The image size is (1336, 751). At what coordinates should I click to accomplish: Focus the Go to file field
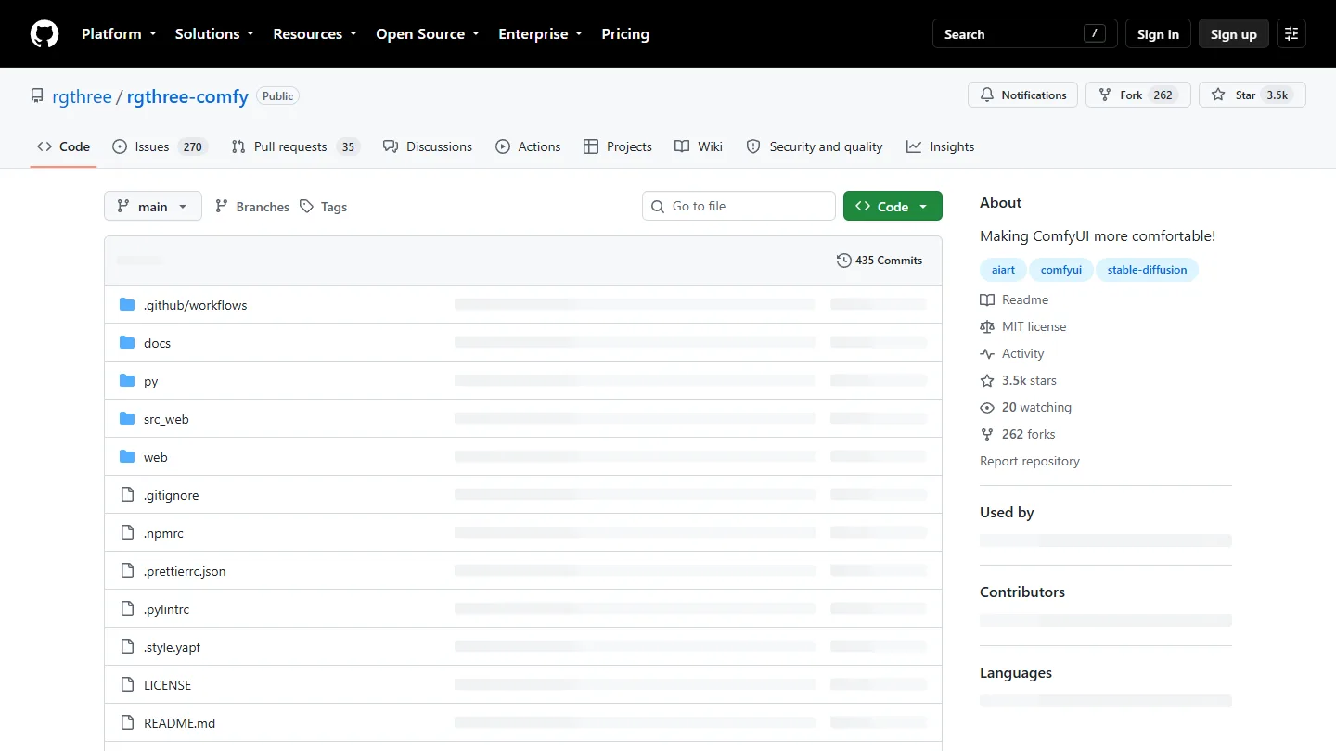pos(739,206)
